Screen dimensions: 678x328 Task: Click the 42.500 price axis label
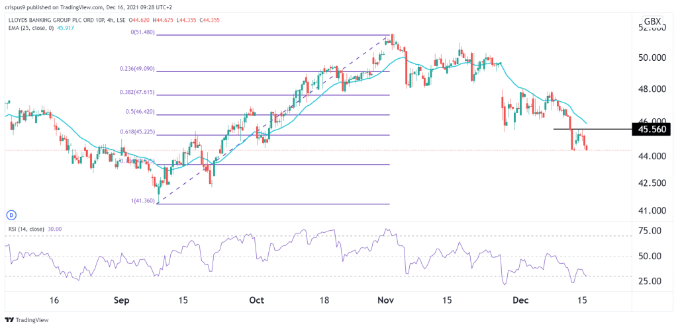tap(653, 183)
